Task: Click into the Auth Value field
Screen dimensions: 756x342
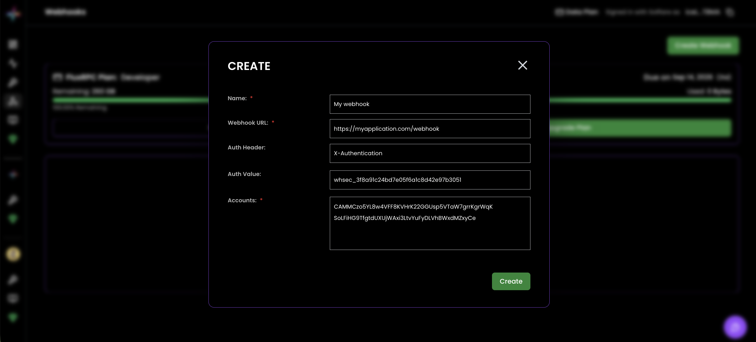Action: 430,180
